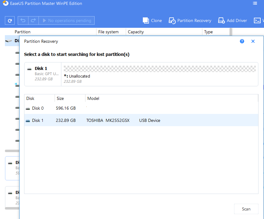Click the Disk column header
This screenshot has height=219, width=264.
(x=40, y=98)
